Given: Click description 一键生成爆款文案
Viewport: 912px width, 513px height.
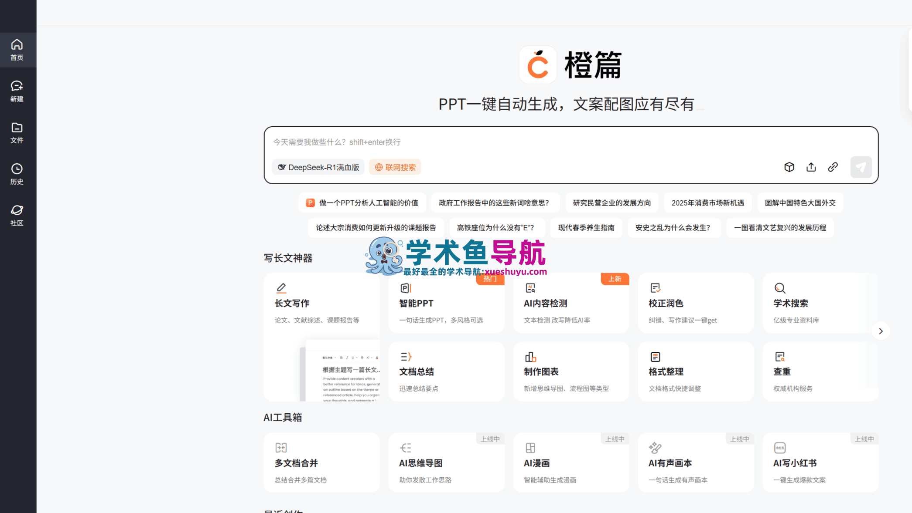Looking at the screenshot, I should [x=799, y=480].
